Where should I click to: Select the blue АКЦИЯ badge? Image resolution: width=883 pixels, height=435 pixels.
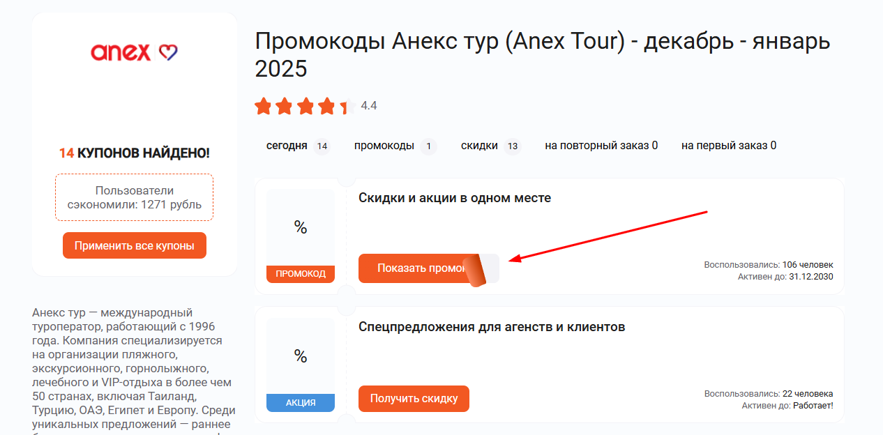300,403
